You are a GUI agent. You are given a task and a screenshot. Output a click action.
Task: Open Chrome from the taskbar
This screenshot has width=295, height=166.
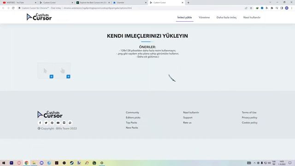(x=27, y=163)
